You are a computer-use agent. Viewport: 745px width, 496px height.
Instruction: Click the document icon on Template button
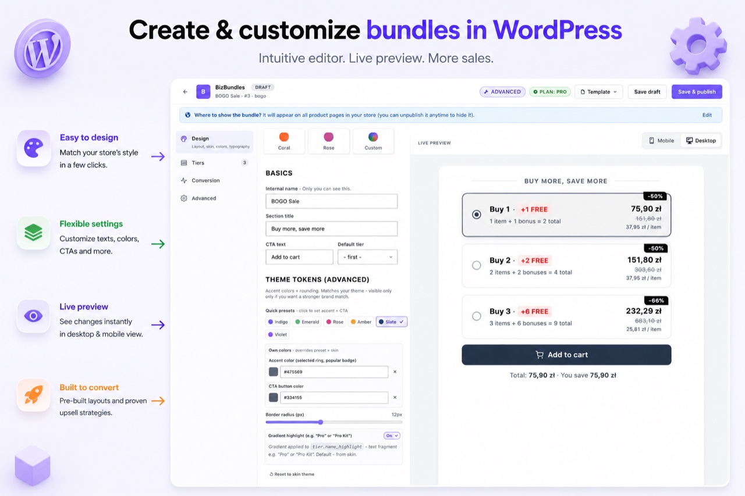(x=583, y=92)
